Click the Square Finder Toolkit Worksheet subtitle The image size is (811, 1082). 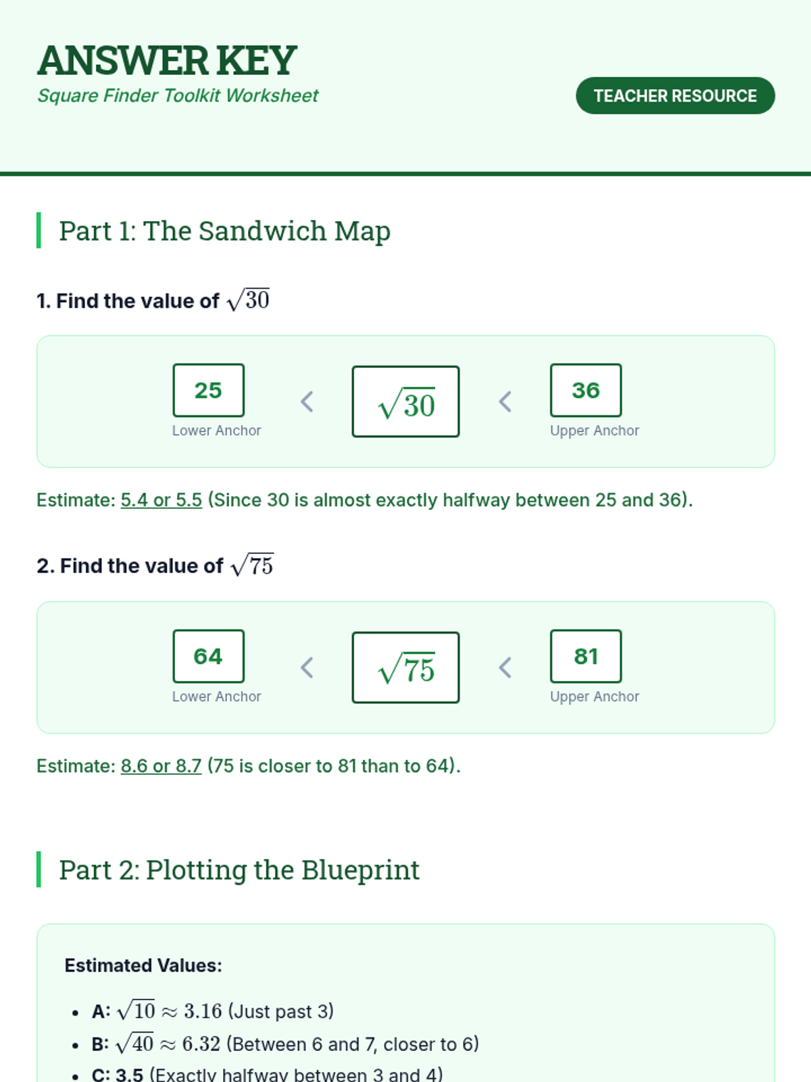178,95
